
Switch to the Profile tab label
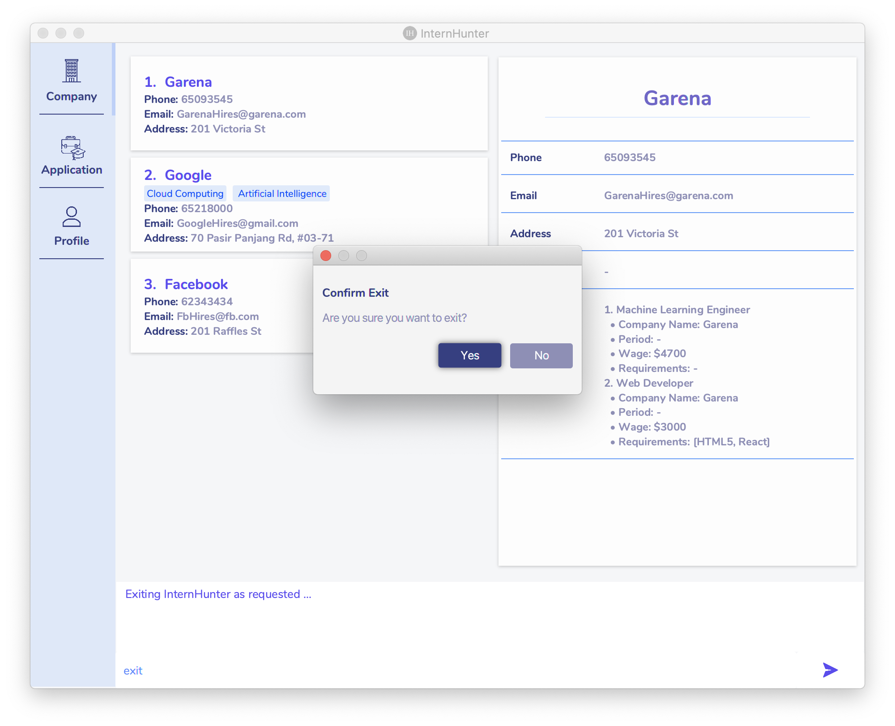(x=72, y=241)
